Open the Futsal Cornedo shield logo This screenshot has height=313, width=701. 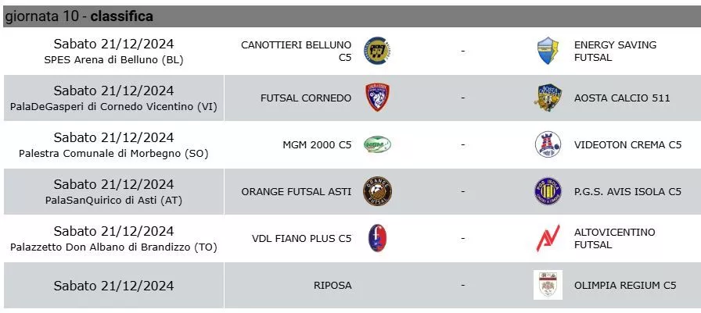coord(378,98)
